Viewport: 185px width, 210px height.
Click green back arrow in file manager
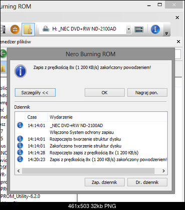click(4, 53)
